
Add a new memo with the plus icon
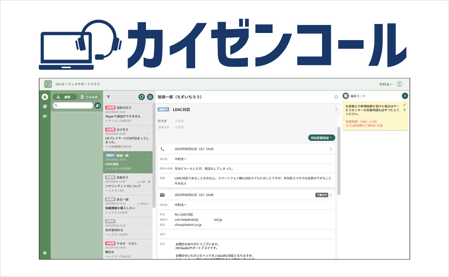coord(405,96)
